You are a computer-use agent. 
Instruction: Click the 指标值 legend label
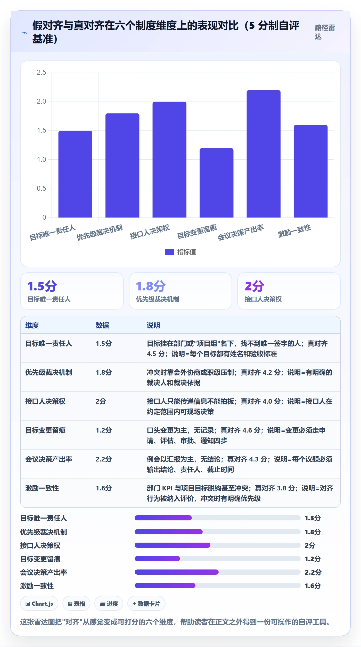pos(187,252)
